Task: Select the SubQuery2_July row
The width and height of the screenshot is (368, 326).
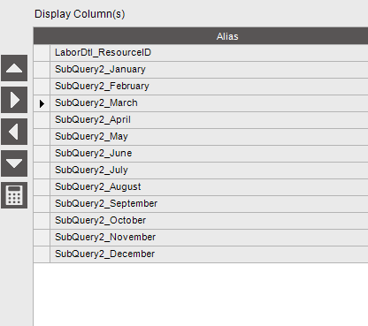Action: click(x=209, y=171)
